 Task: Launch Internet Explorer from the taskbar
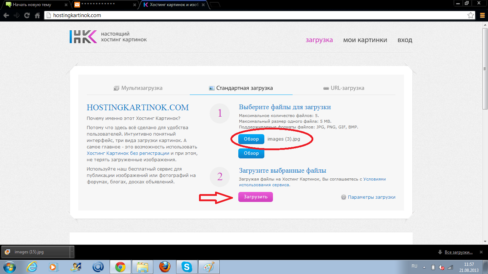(33, 267)
